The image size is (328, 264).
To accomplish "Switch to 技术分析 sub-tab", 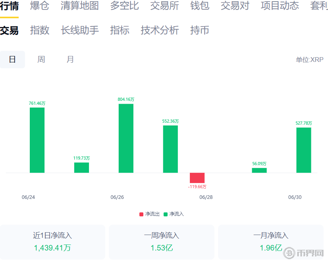I will coord(160,30).
